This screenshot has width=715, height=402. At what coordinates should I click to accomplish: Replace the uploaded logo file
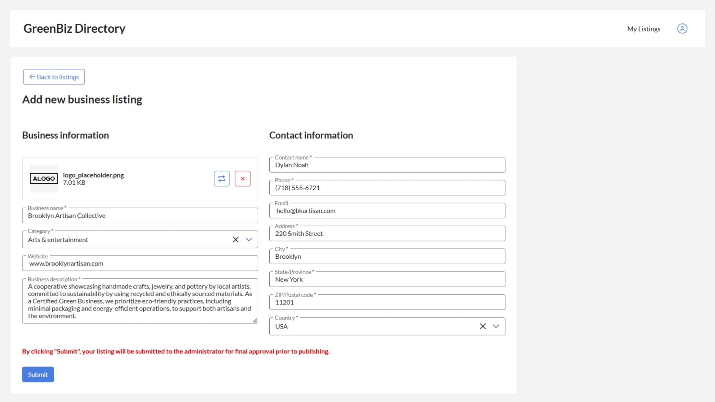222,179
